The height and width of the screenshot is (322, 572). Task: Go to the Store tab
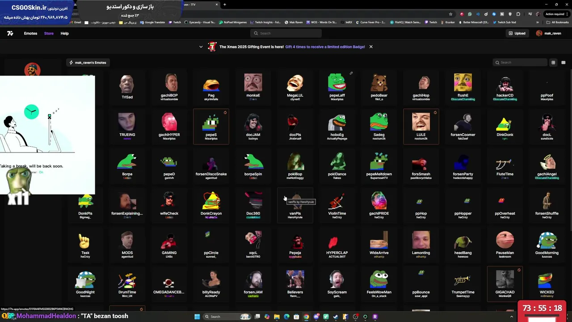pyautogui.click(x=49, y=33)
